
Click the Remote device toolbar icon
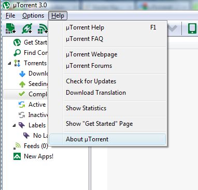[192, 28]
